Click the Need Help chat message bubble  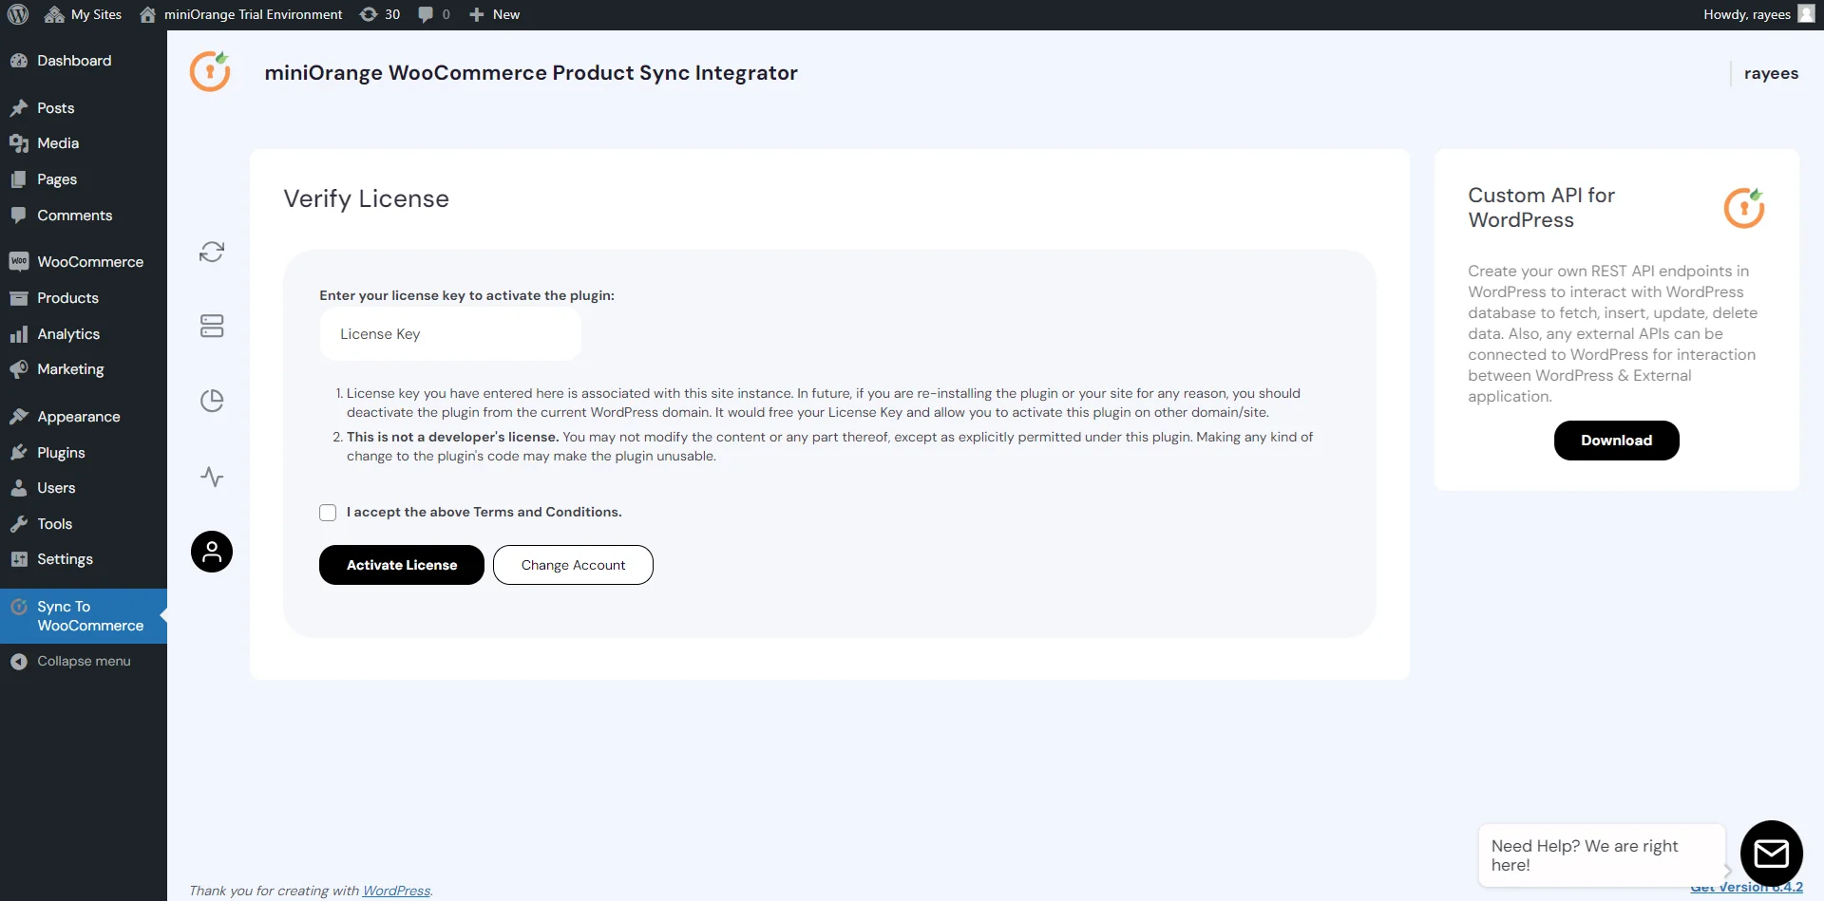[x=1602, y=855]
